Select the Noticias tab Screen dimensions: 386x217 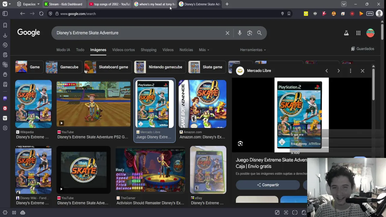[x=186, y=50]
